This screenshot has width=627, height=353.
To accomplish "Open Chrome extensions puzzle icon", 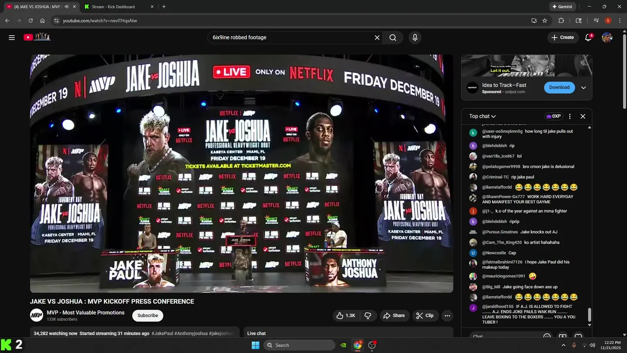I will 561,21.
